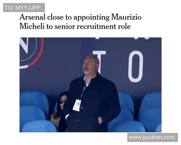The height and width of the screenshot is (145, 181).
Task: Click the Napoli N crest logo
Action: (31, 53)
